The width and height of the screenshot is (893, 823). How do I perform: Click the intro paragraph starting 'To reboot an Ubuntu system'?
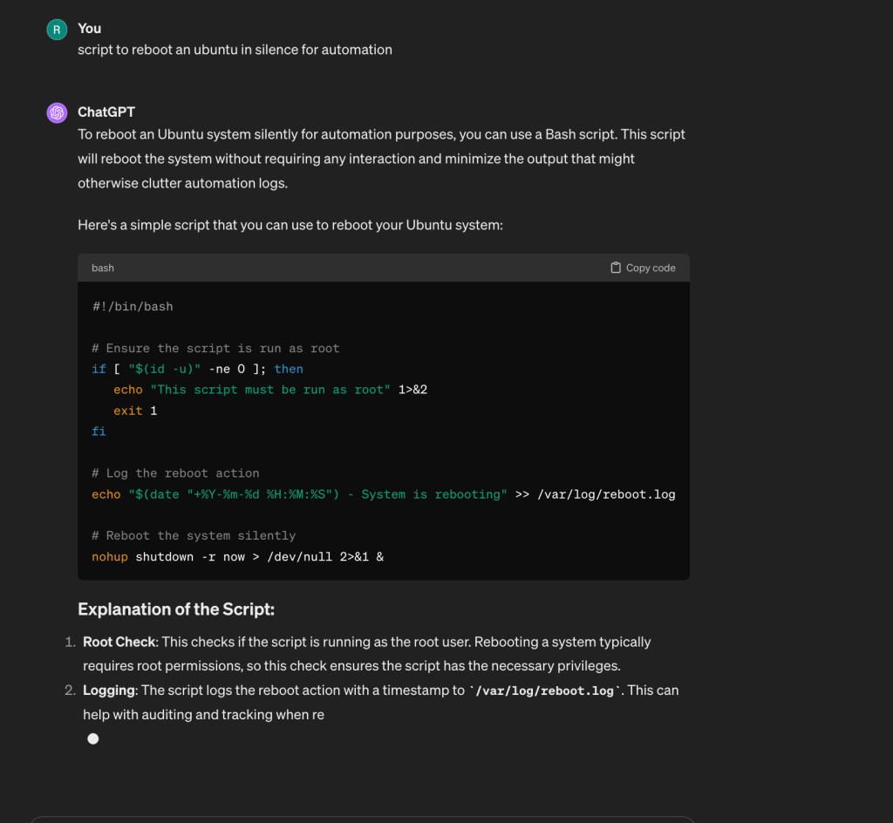point(382,159)
